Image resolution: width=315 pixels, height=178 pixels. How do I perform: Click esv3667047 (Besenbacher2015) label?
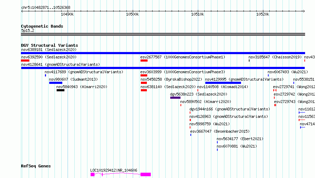220,131
